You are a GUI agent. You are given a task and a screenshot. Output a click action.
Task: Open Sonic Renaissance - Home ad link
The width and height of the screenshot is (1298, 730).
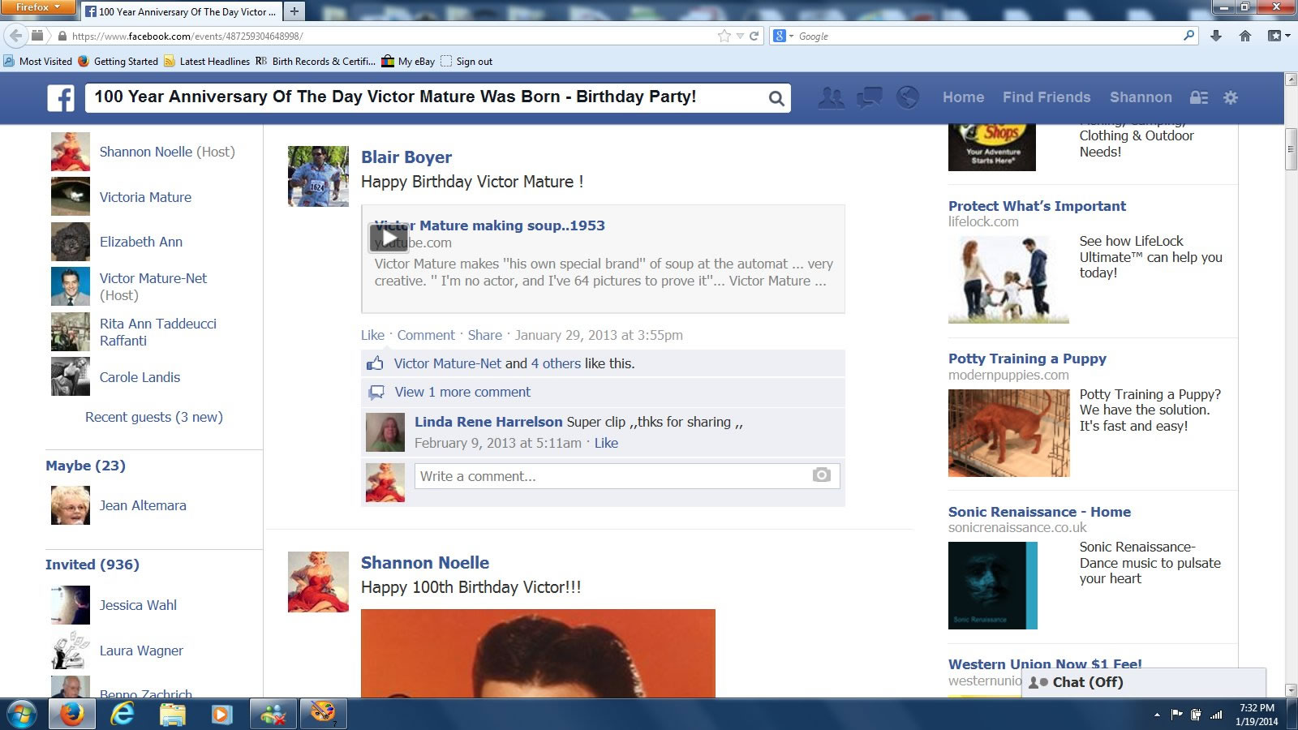1039,512
